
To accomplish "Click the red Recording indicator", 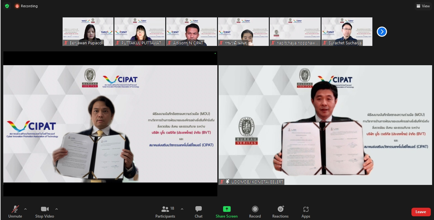I will click(26, 6).
